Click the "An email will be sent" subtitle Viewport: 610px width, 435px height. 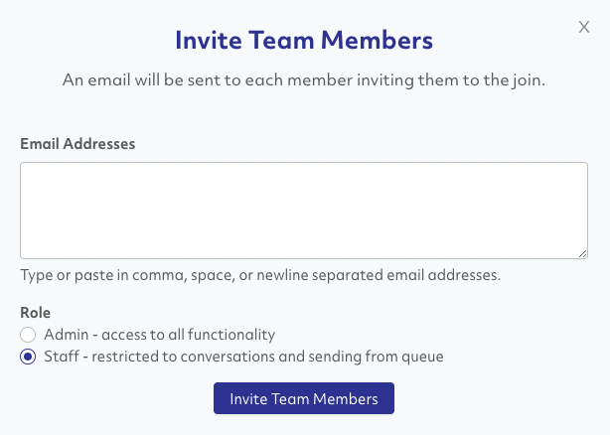point(304,79)
